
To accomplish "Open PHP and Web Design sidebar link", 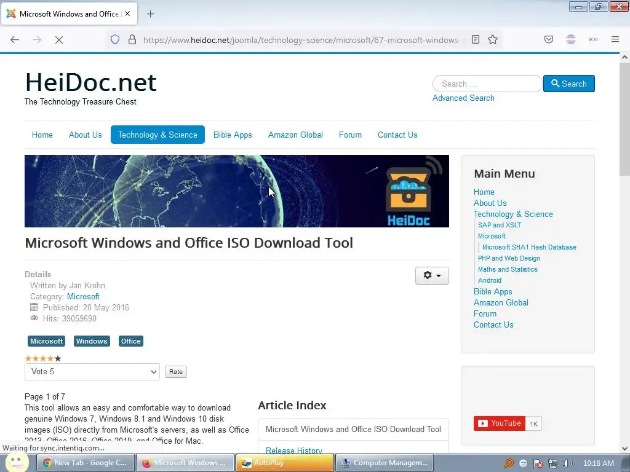I will coord(509,258).
